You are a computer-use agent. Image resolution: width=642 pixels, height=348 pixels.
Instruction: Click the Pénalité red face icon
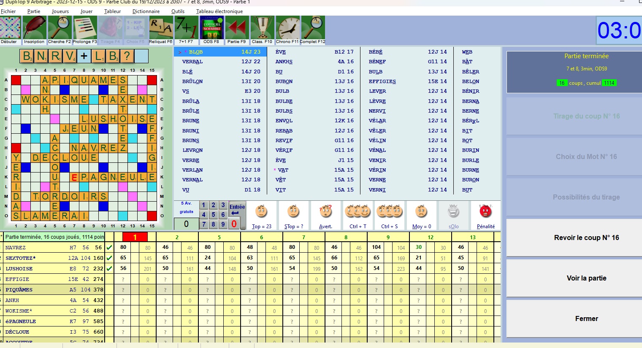[x=485, y=212]
